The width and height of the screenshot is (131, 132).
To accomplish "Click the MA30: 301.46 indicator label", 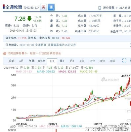I will 89,72.
